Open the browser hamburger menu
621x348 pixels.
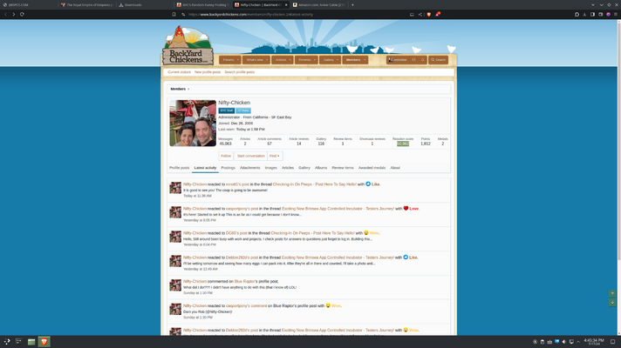[x=616, y=14]
